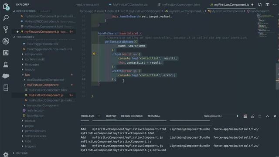Expand the staticresources folder
The height and width of the screenshot is (157, 279).
point(36,136)
